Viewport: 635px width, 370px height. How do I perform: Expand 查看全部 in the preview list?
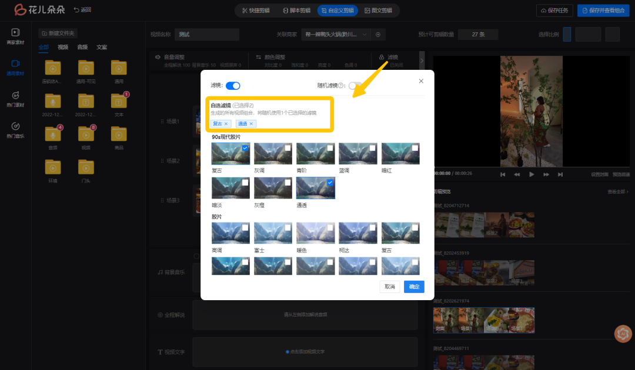[618, 191]
